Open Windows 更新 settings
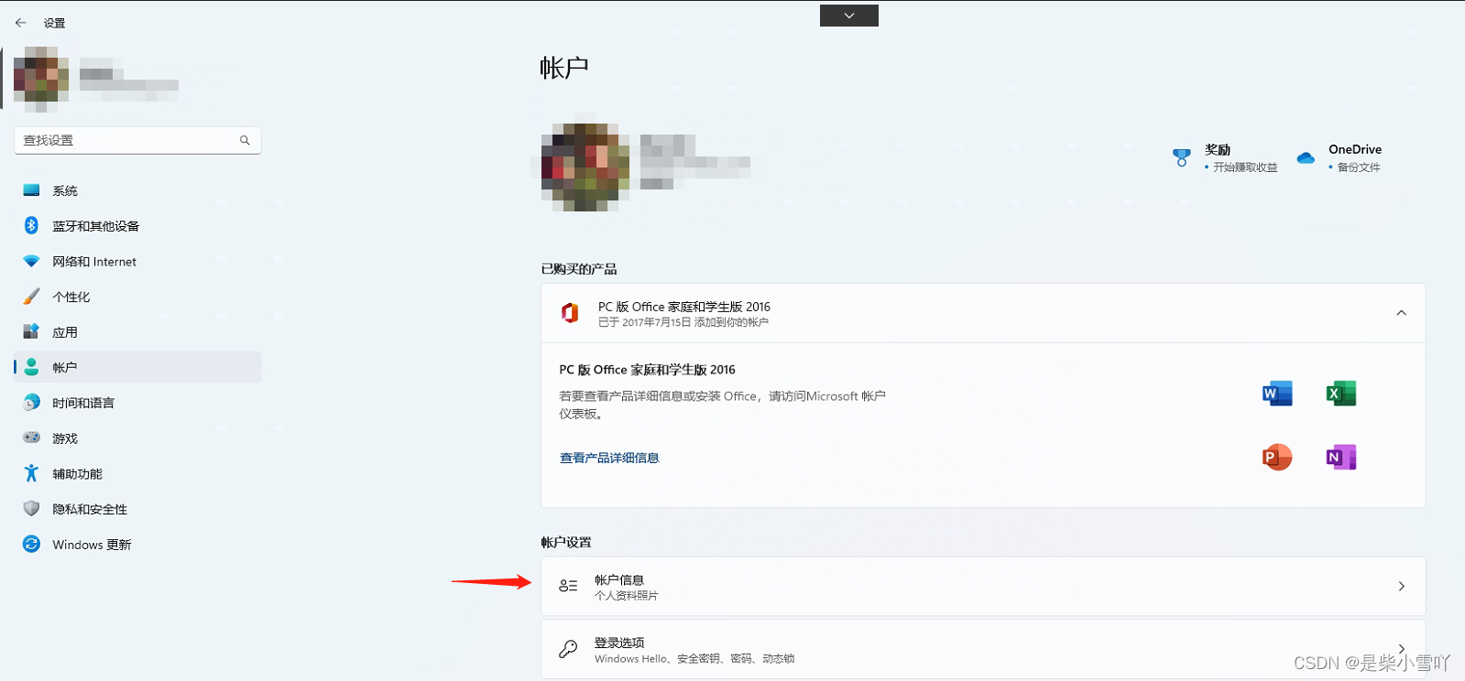 [137, 545]
